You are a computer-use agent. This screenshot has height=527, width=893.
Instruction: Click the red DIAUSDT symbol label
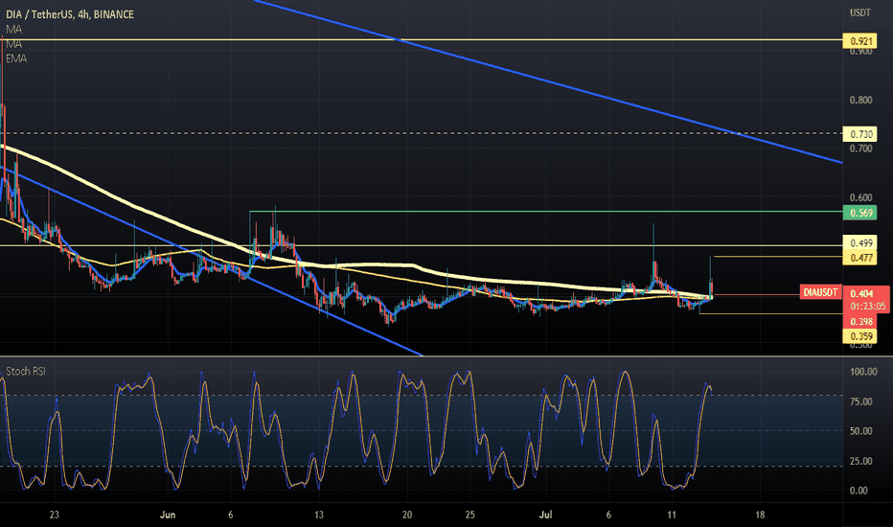(x=820, y=292)
